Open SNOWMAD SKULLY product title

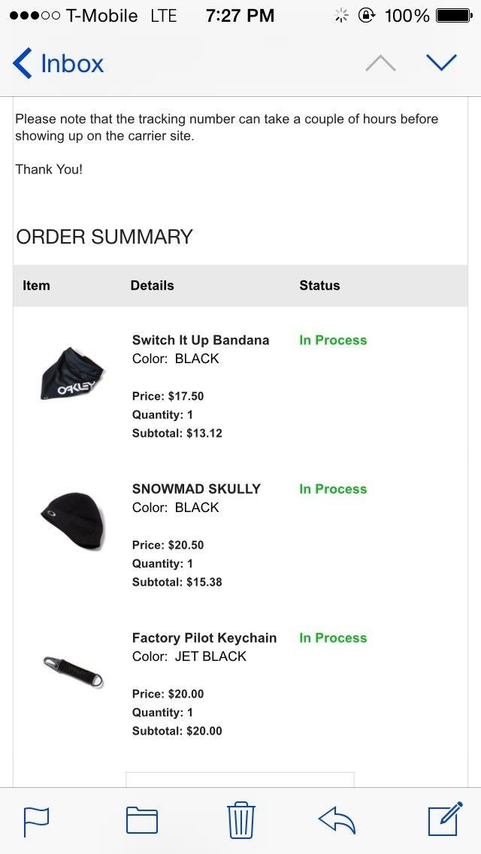click(196, 489)
